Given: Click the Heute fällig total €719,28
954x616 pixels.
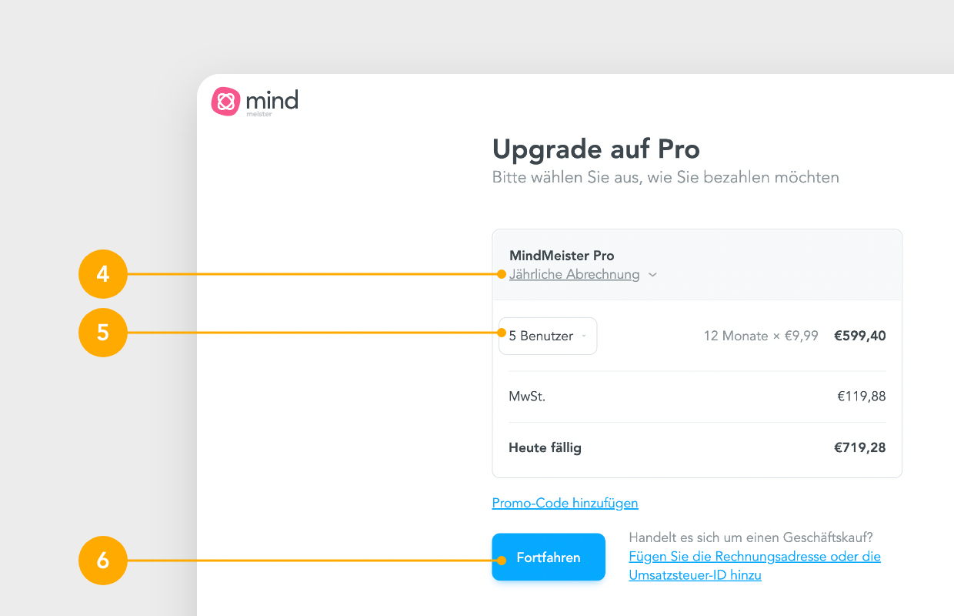Looking at the screenshot, I should 860,447.
